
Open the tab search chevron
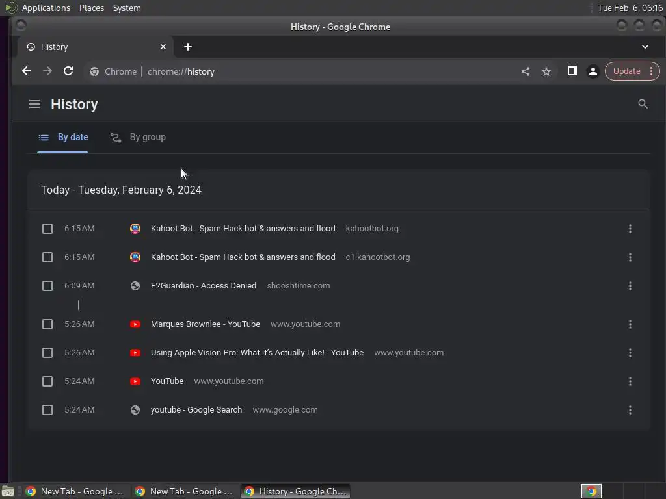(x=645, y=47)
